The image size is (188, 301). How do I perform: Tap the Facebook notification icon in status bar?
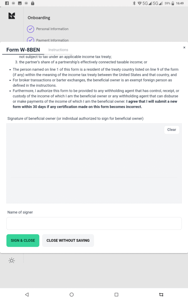pyautogui.click(x=7, y=3)
